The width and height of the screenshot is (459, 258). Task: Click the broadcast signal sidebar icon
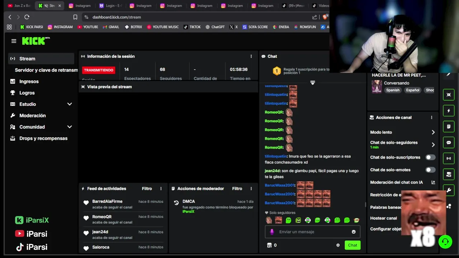(449, 158)
